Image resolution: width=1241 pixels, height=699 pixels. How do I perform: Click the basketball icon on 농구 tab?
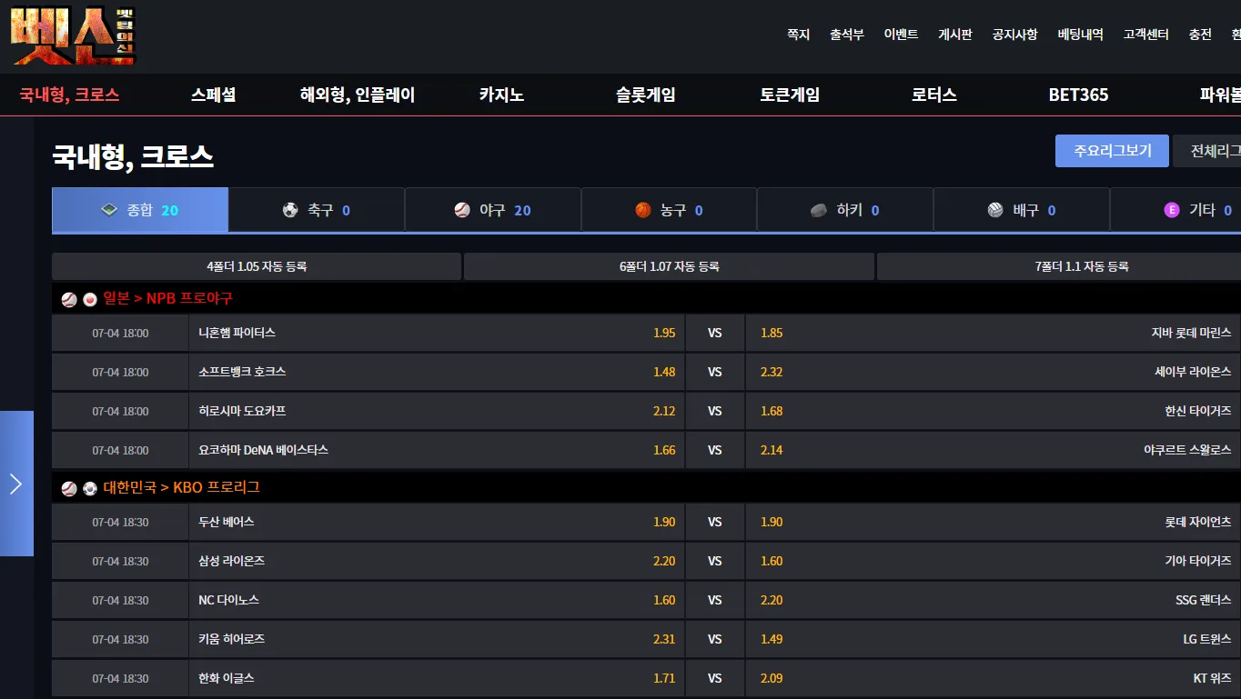click(643, 210)
